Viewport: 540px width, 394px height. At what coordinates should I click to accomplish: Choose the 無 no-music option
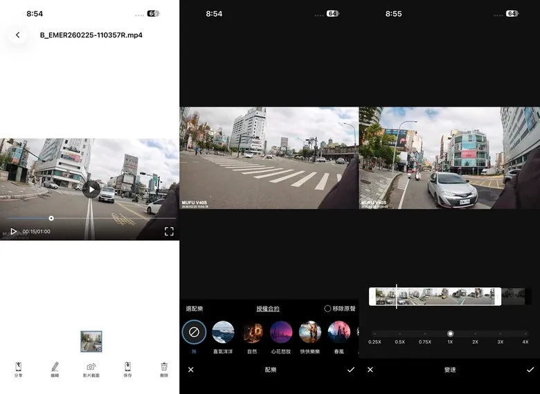pyautogui.click(x=195, y=332)
